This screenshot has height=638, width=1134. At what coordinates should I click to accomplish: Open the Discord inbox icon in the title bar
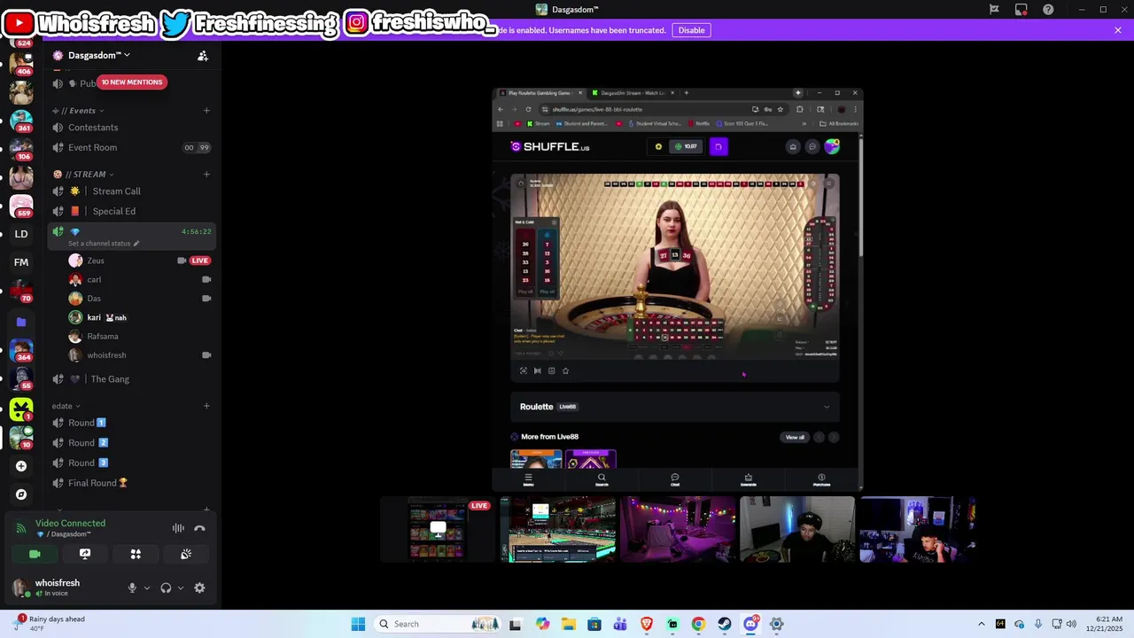pos(1021,10)
